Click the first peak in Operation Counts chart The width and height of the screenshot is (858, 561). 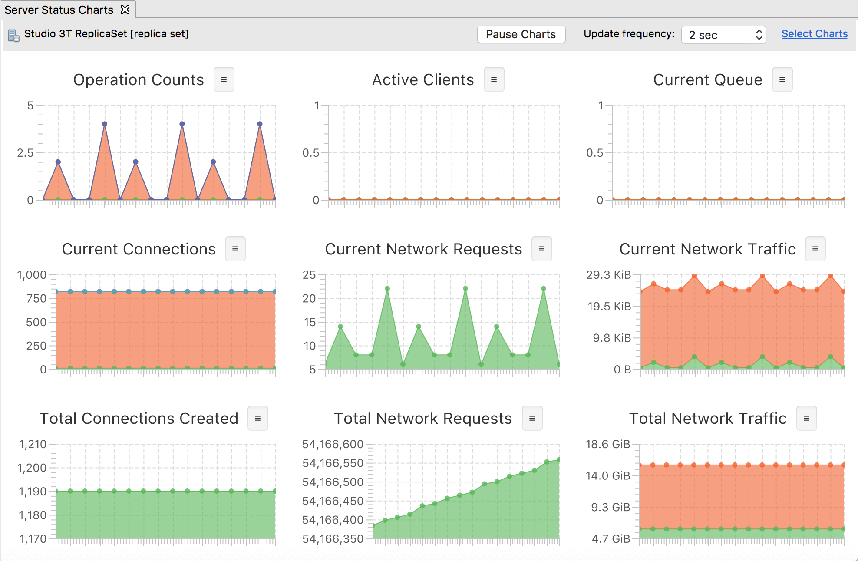click(x=58, y=162)
